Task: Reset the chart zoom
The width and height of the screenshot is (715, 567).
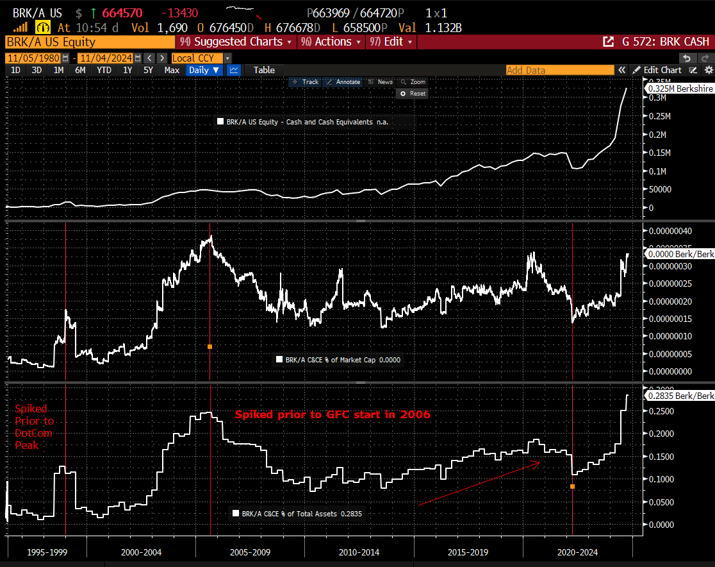Action: [413, 94]
